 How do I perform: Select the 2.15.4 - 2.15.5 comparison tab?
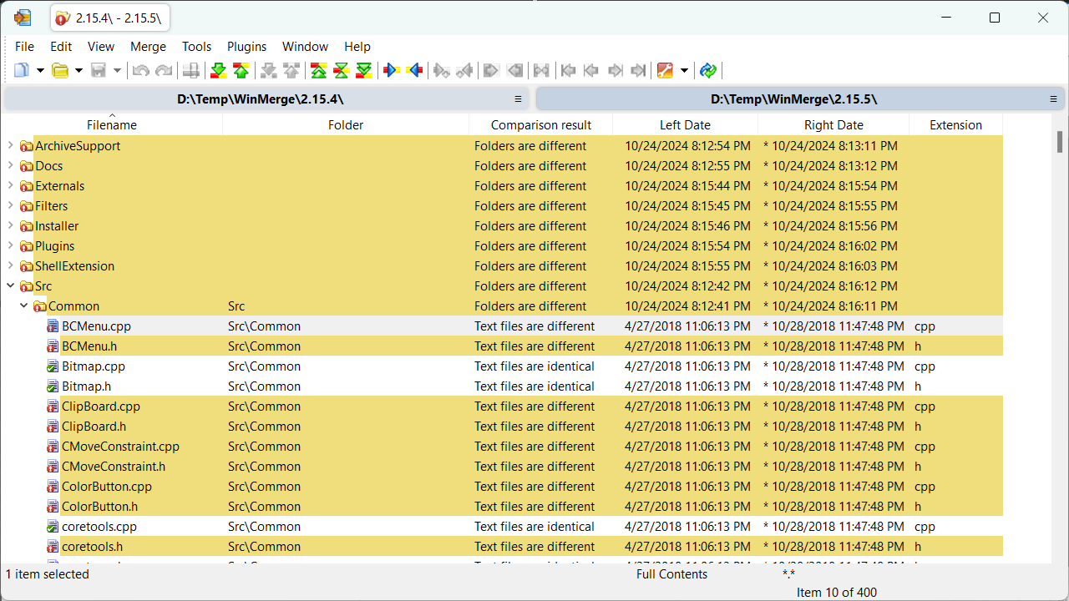pos(109,17)
